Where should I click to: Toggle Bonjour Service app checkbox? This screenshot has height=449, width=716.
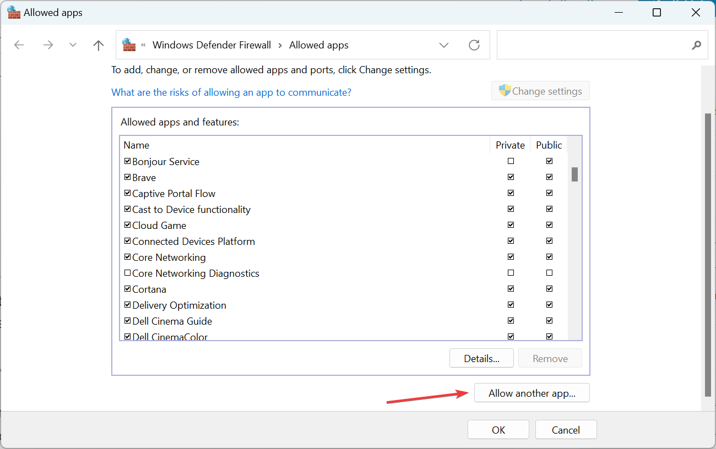click(128, 161)
